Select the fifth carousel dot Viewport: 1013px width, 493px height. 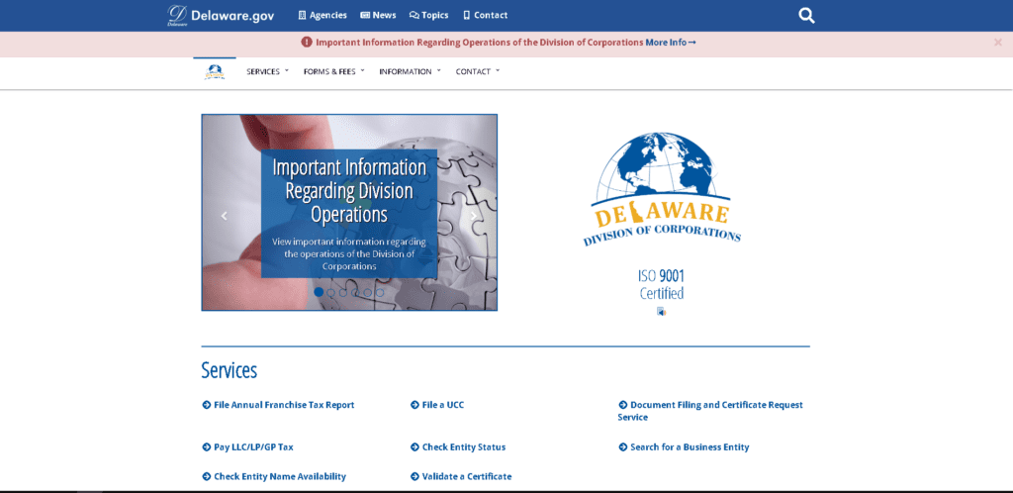click(x=368, y=292)
